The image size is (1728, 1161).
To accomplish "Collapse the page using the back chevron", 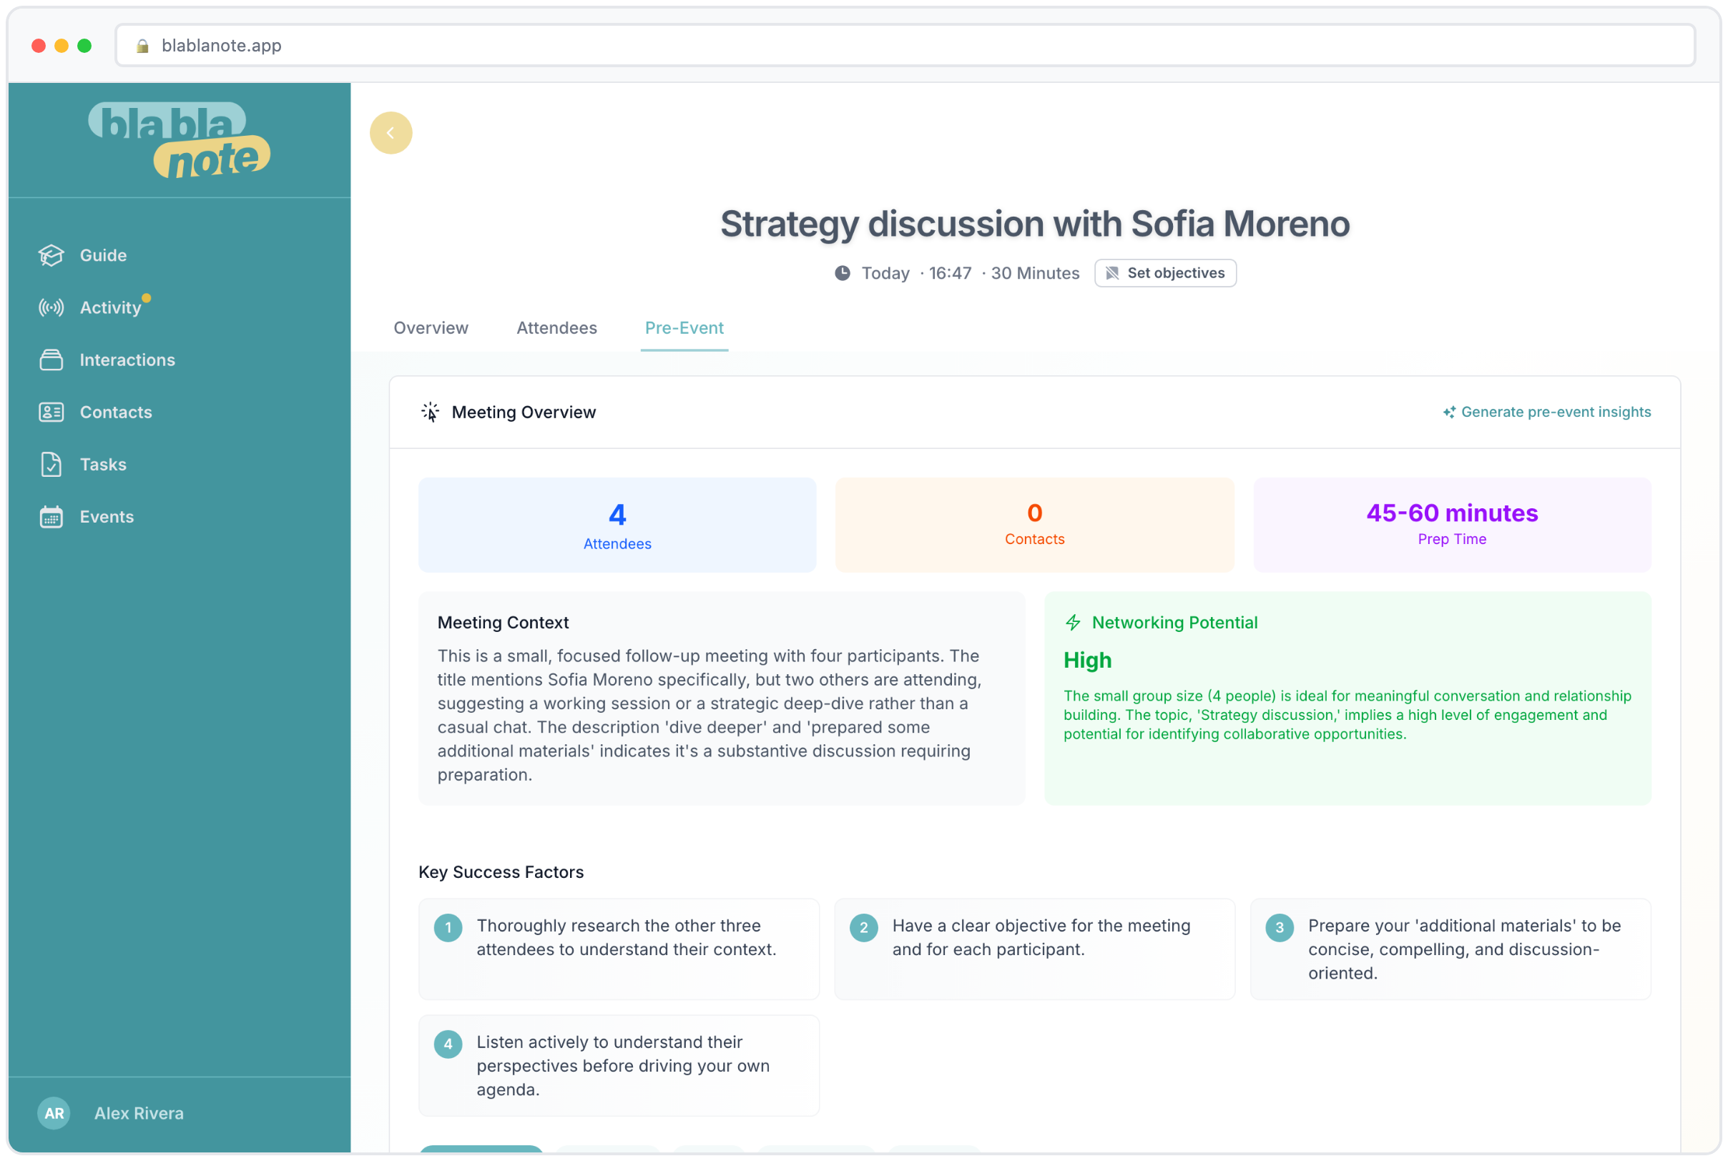I will (391, 132).
